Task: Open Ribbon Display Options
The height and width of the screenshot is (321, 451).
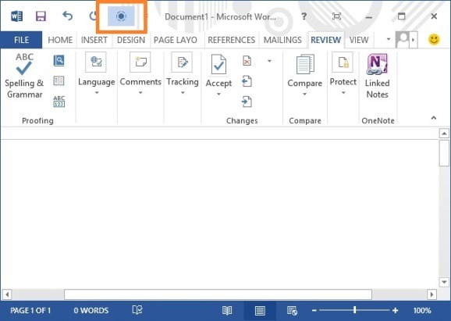Action: 336,16
